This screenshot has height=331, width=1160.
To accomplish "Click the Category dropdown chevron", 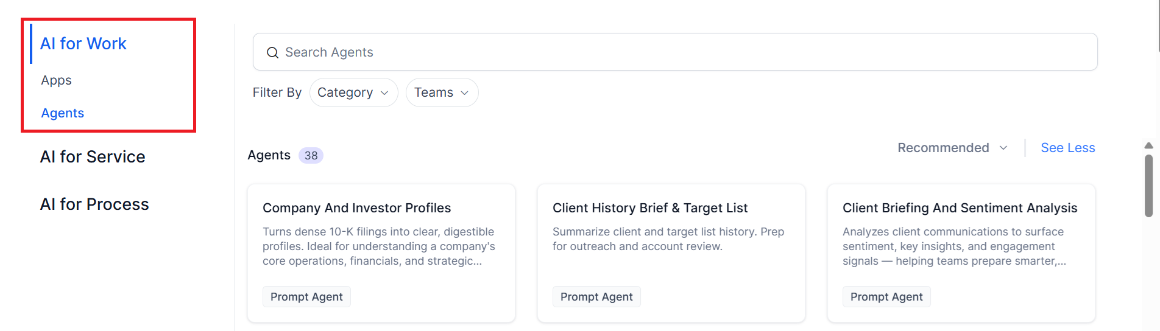I will [384, 93].
